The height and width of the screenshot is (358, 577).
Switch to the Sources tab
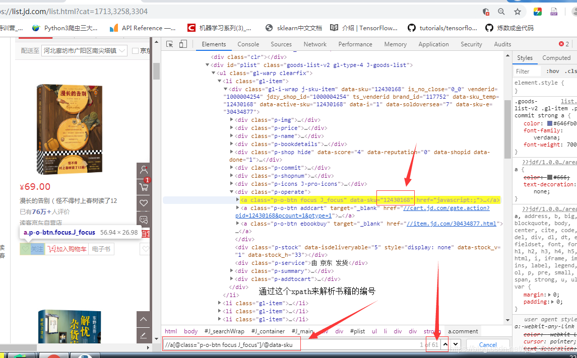click(x=281, y=44)
